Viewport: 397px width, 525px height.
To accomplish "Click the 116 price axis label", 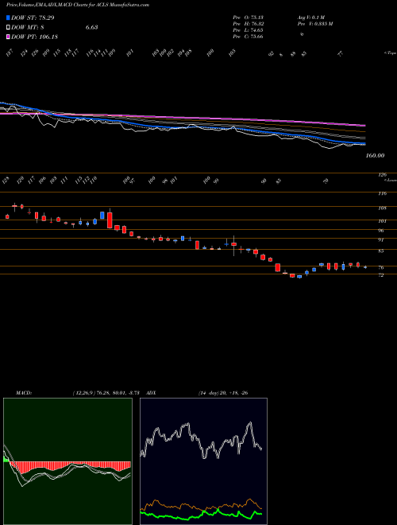I will 383,193.
